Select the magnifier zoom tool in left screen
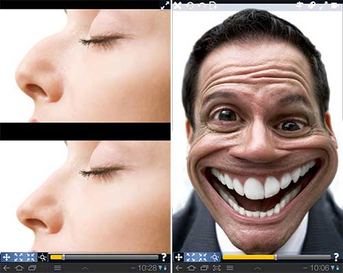The height and width of the screenshot is (273, 343). pyautogui.click(x=43, y=257)
